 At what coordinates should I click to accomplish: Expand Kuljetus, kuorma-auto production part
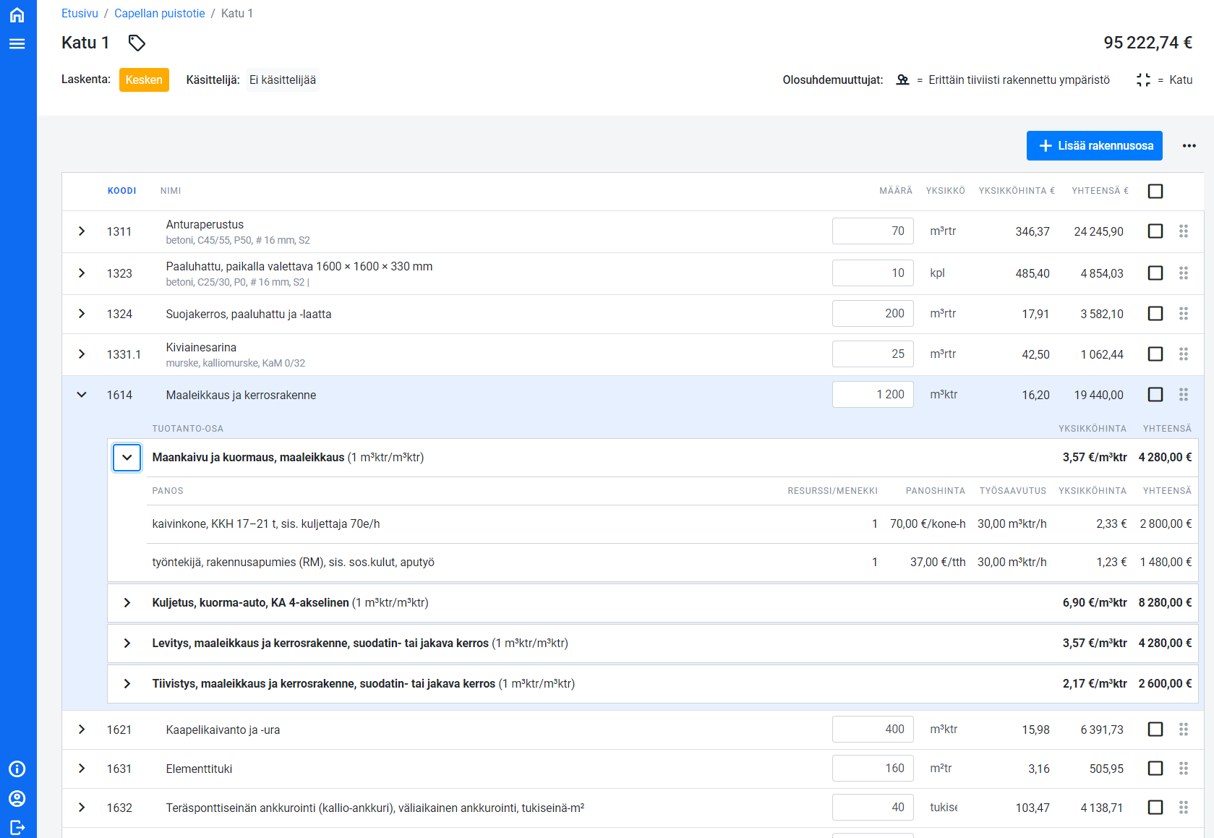tap(127, 603)
